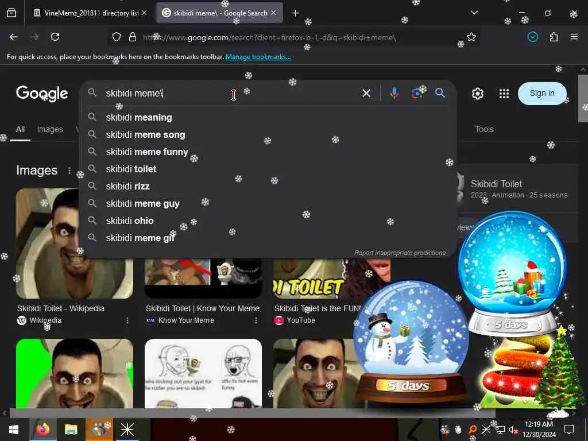Start voice search with the microphone icon

pos(394,93)
